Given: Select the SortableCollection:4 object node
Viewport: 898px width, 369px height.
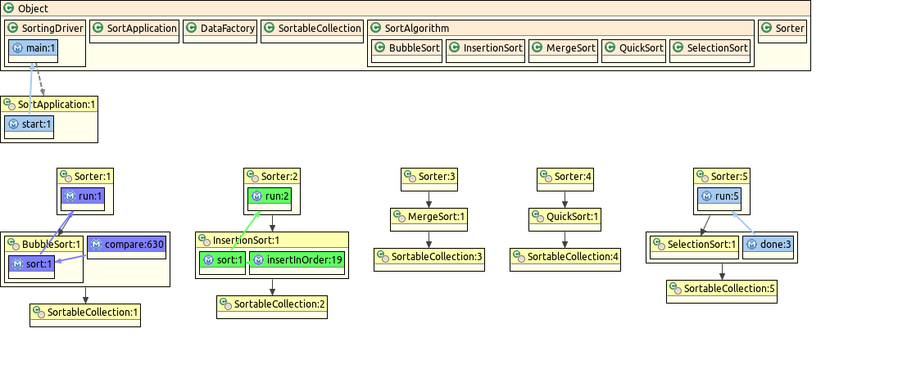Looking at the screenshot, I should click(x=565, y=257).
